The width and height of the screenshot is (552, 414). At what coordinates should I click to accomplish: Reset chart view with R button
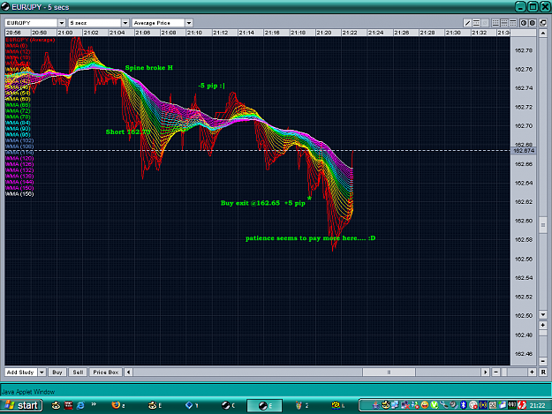543,373
